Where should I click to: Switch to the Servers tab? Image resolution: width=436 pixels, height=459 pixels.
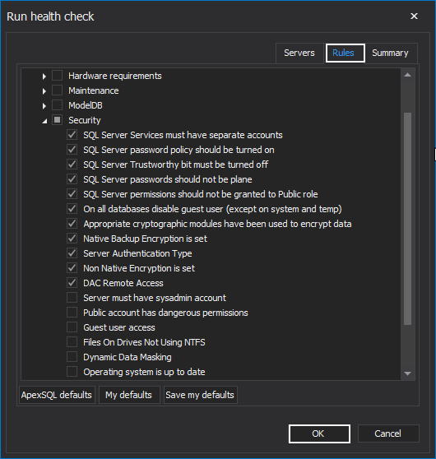click(299, 53)
